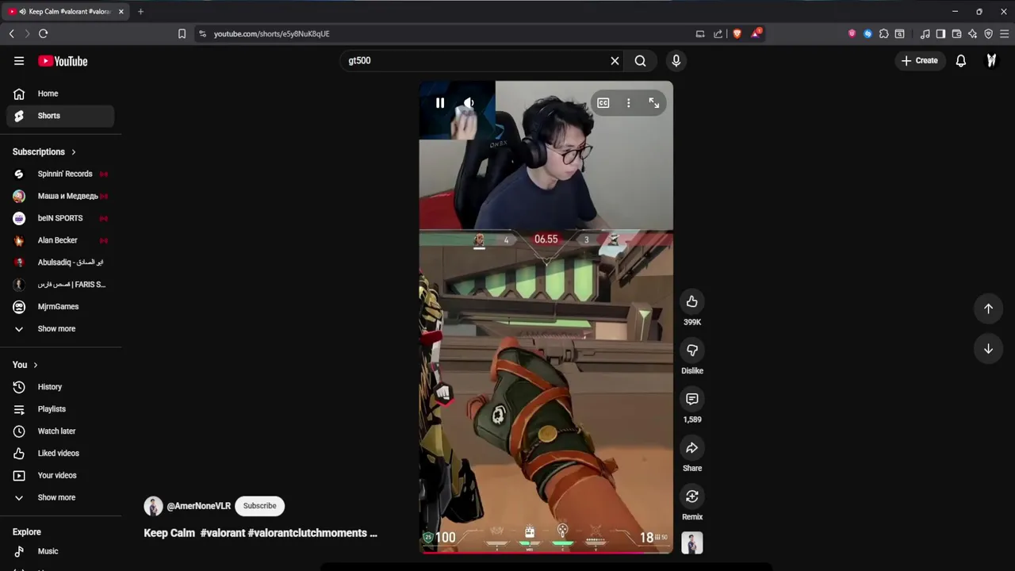Share this Short
This screenshot has width=1015, height=571.
coord(692,448)
